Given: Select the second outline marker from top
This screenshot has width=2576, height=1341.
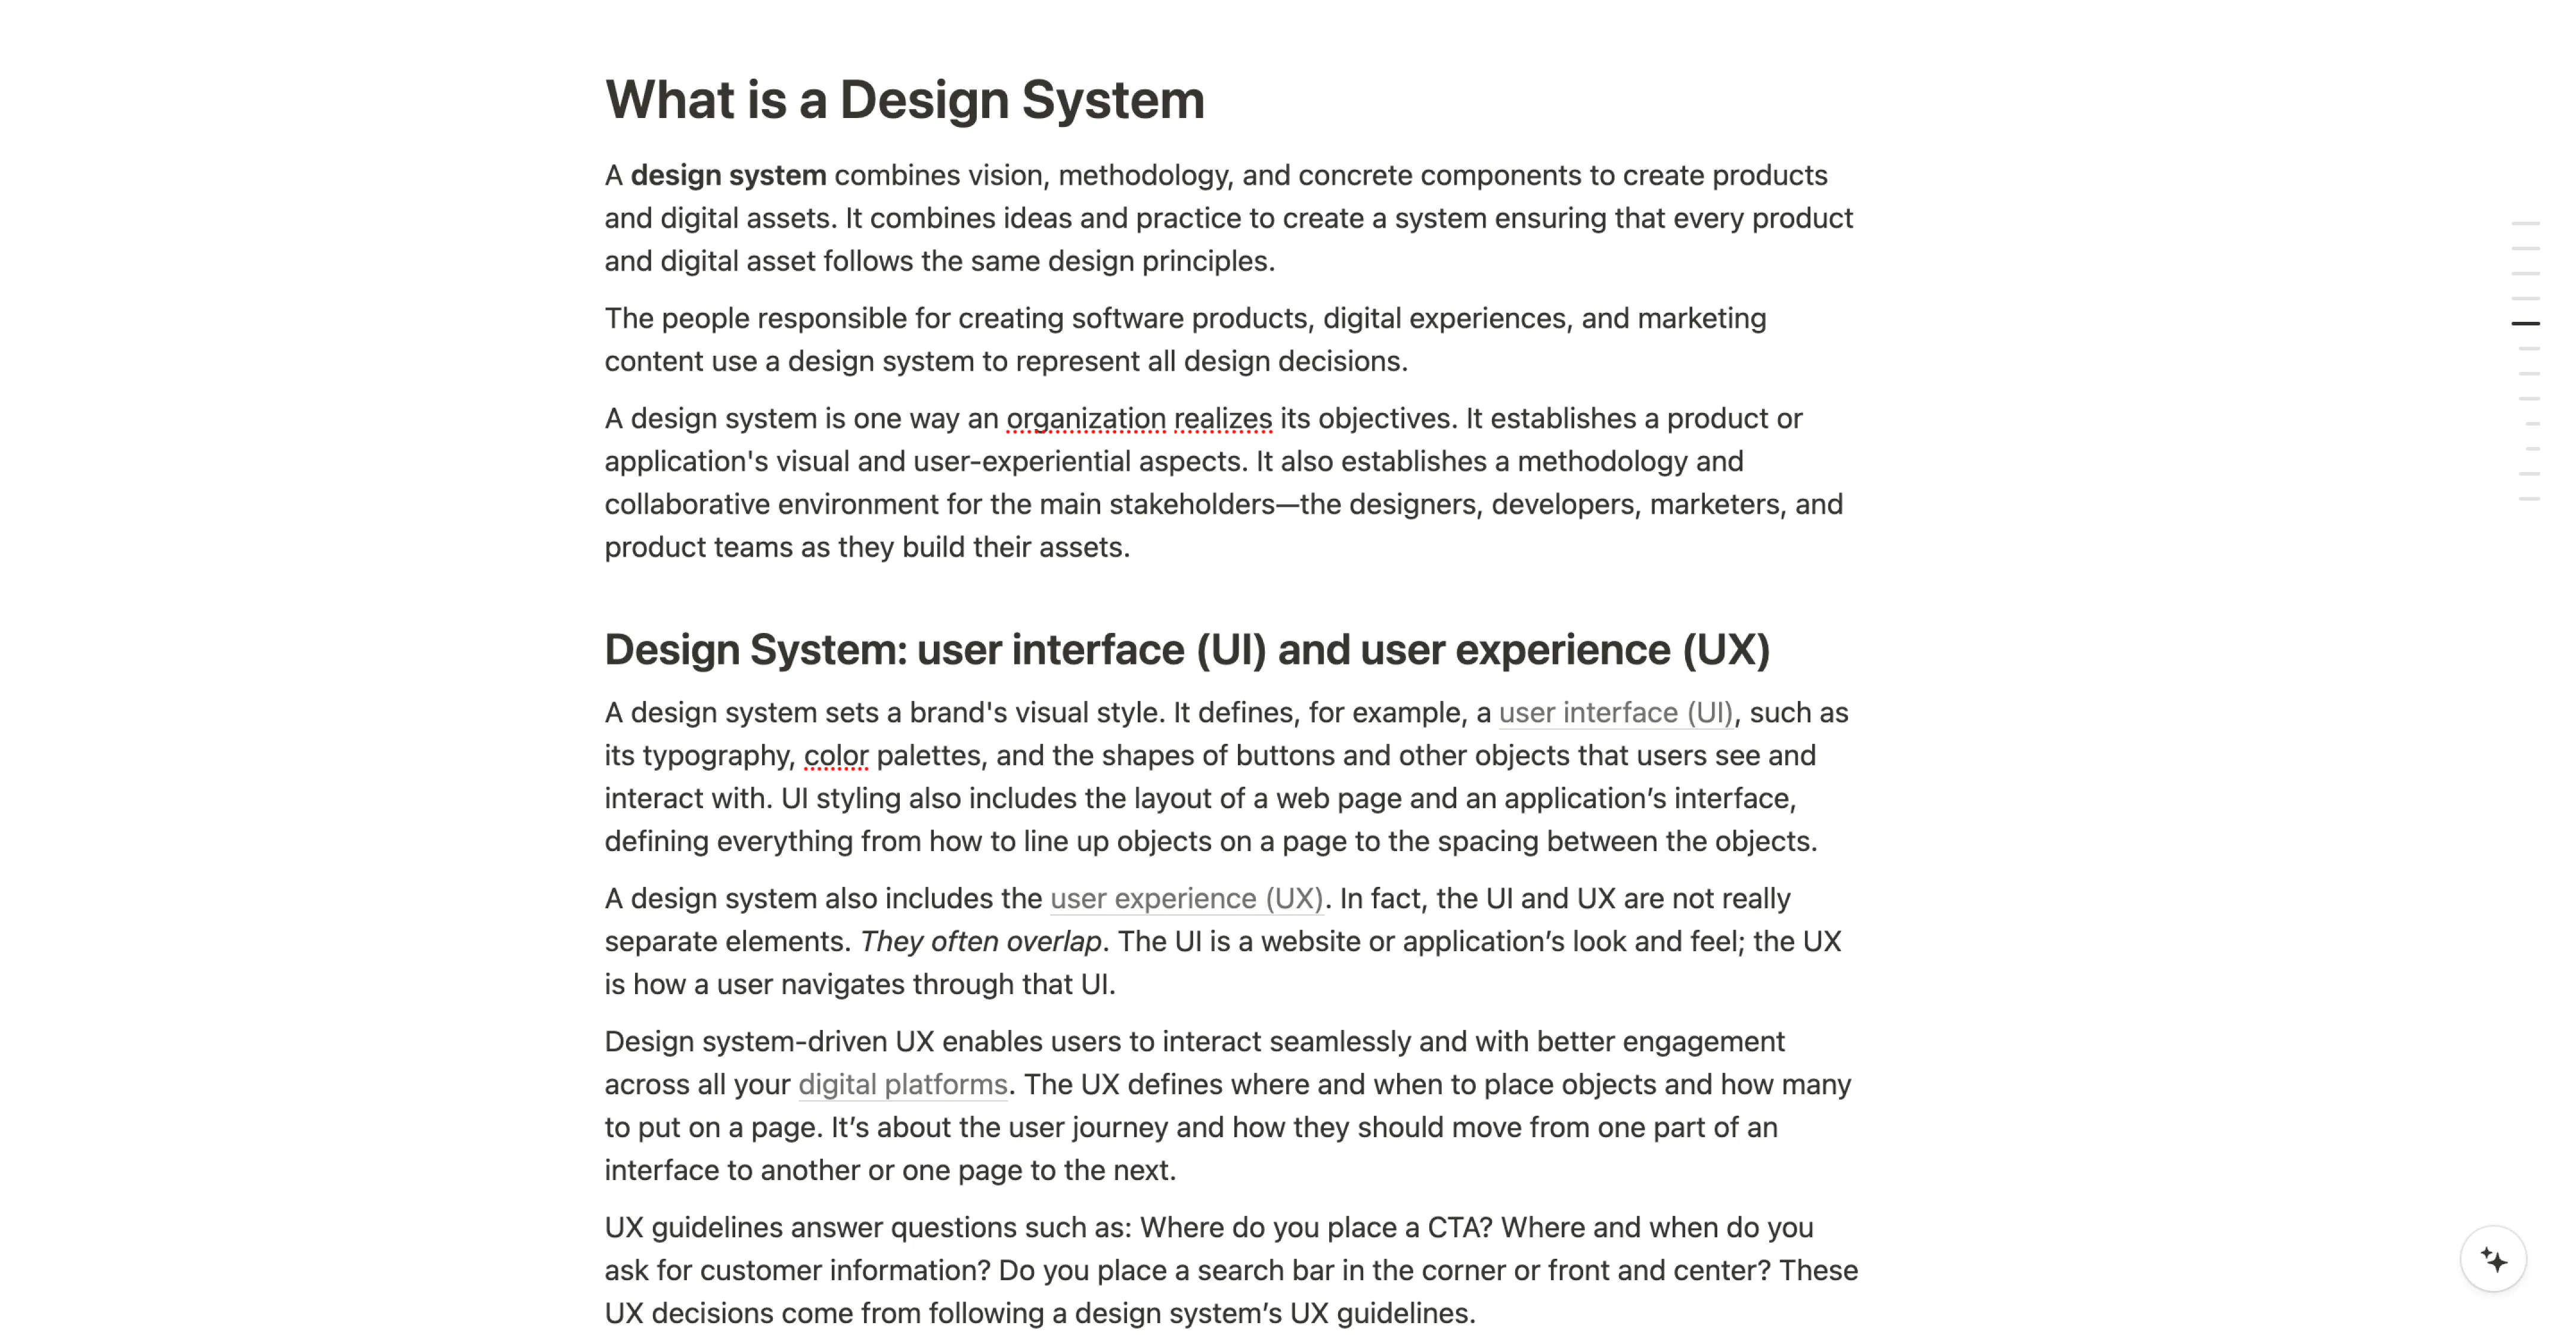Looking at the screenshot, I should pos(2525,248).
